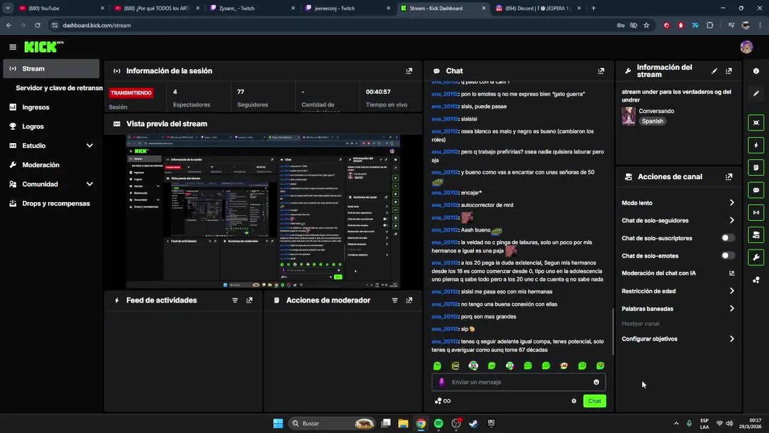Expand Configurar objetivos options
This screenshot has height=433, width=769.
pyautogui.click(x=732, y=339)
